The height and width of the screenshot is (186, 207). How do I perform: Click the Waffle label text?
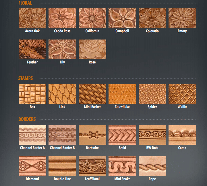click(x=182, y=107)
